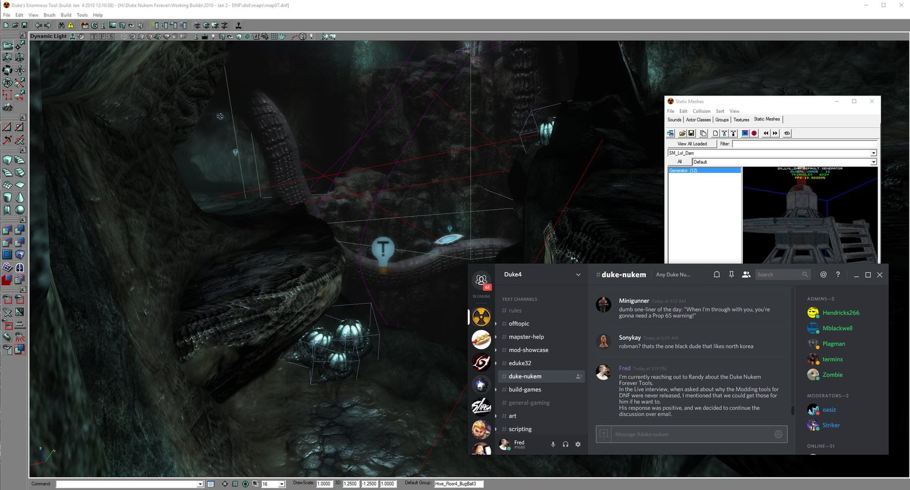Image resolution: width=910 pixels, height=490 pixels.
Task: Toggle deafen headphones in Discord
Action: coord(565,445)
